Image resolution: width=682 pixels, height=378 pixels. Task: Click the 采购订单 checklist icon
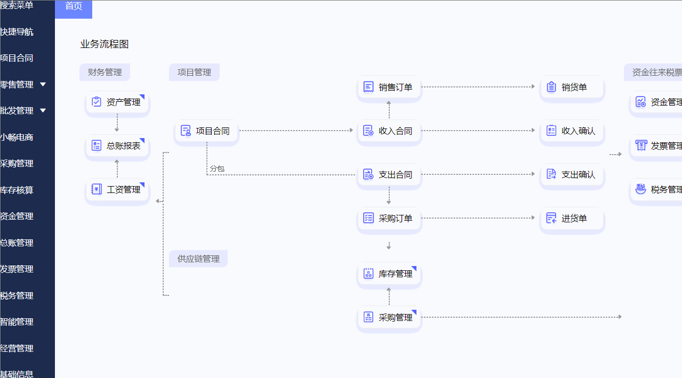pos(368,218)
